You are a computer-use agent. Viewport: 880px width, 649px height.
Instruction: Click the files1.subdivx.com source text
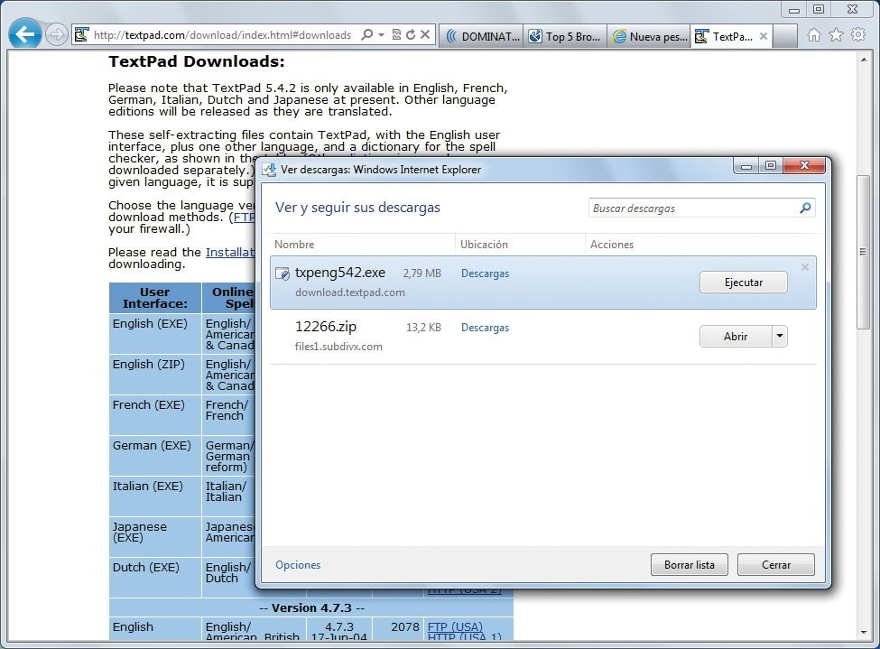(x=339, y=347)
